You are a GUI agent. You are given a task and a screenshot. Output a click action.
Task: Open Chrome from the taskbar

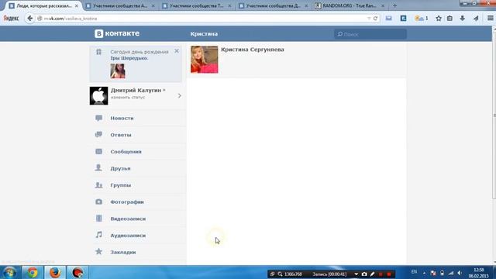coord(32,272)
